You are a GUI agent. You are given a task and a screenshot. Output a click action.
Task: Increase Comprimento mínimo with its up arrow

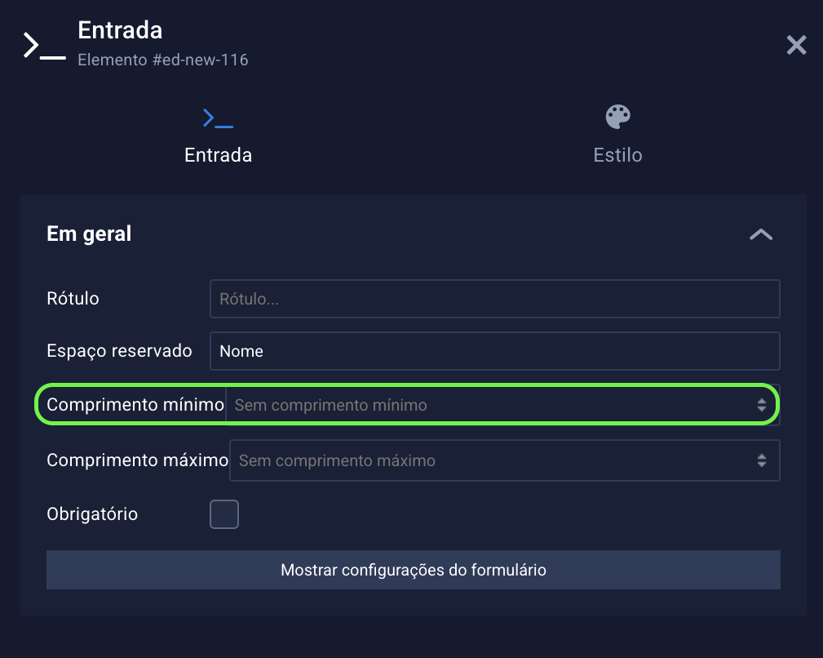point(762,401)
